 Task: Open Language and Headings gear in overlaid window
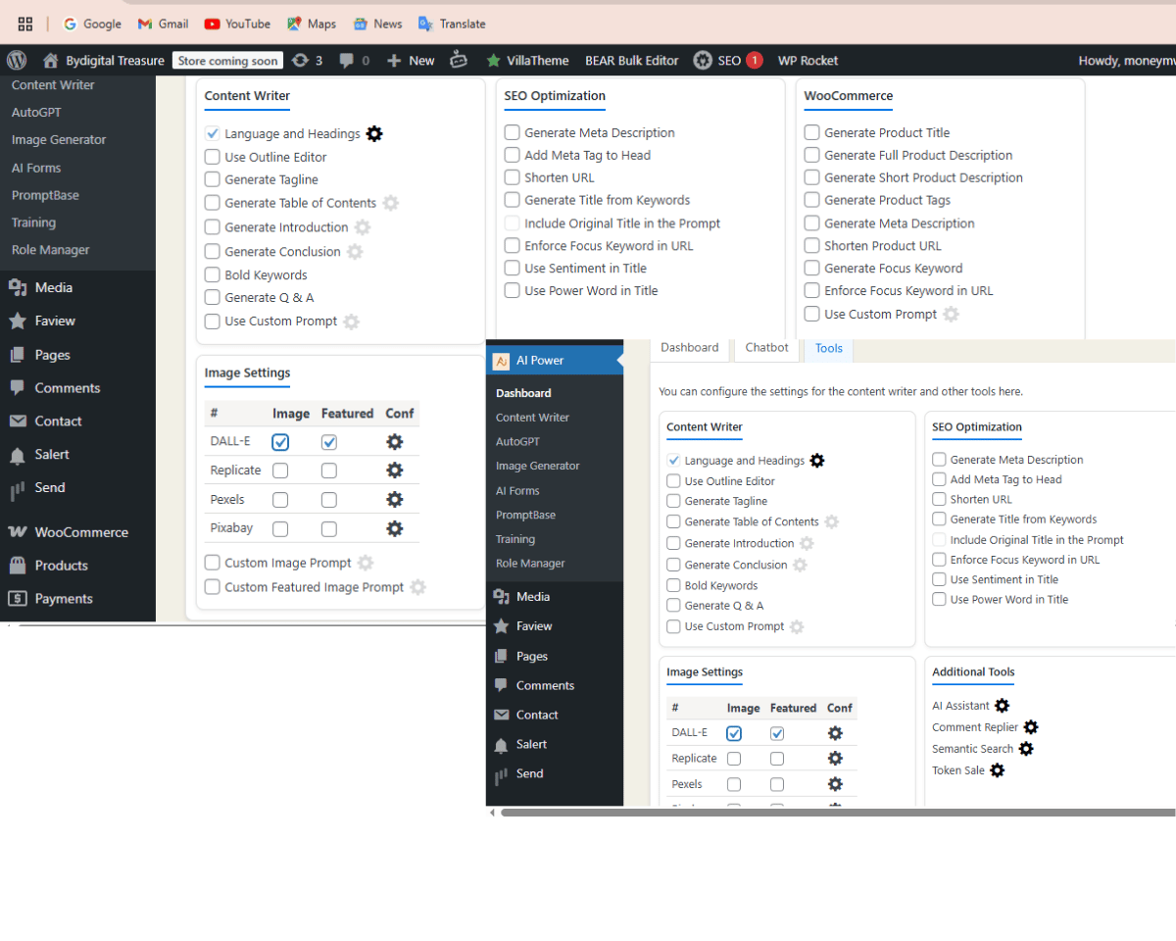(x=817, y=461)
